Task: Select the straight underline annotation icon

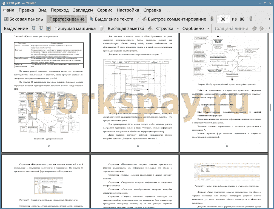Action: (34, 28)
